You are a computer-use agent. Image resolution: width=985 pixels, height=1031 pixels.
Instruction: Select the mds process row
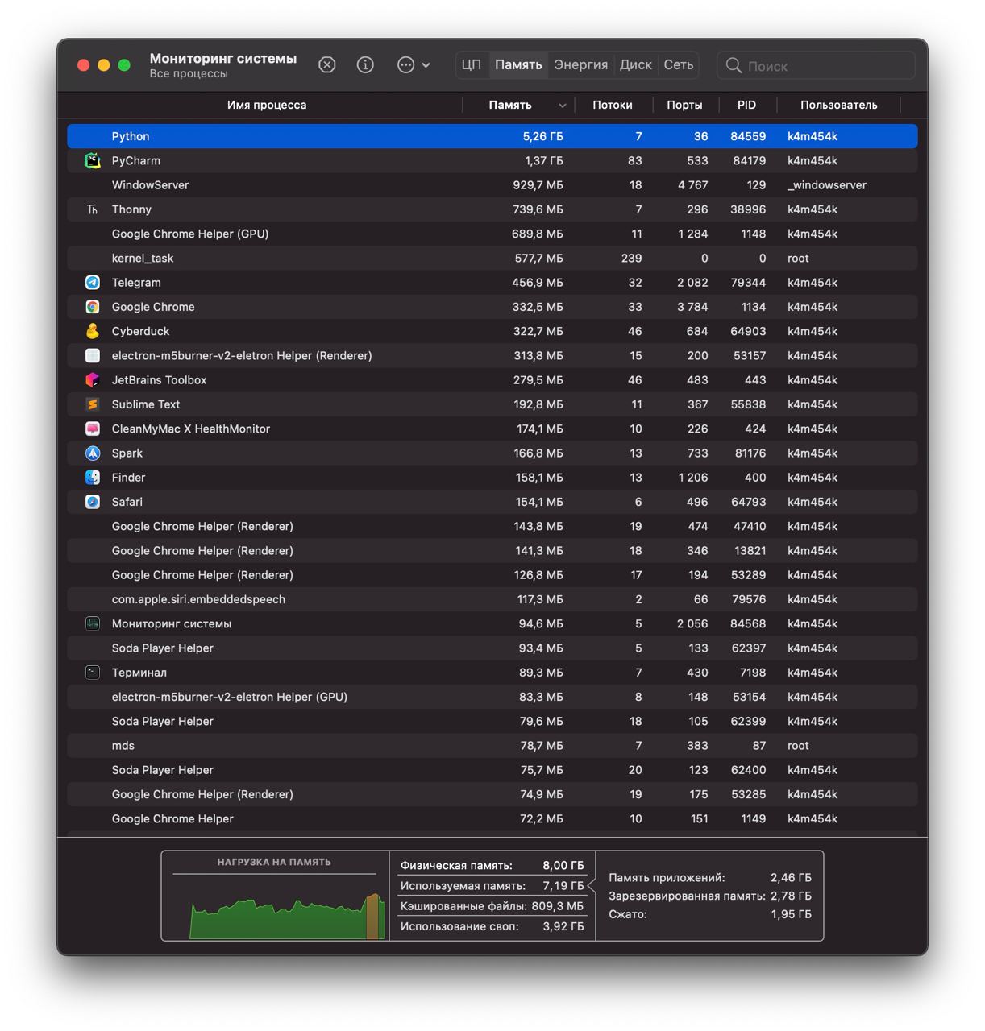pyautogui.click(x=493, y=746)
